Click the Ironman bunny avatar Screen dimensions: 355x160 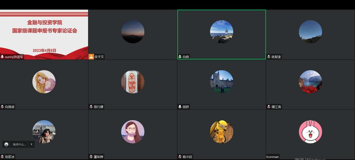click(310, 132)
